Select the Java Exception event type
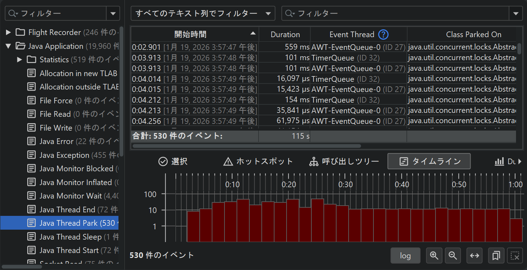This screenshot has height=270, width=527. tap(64, 155)
